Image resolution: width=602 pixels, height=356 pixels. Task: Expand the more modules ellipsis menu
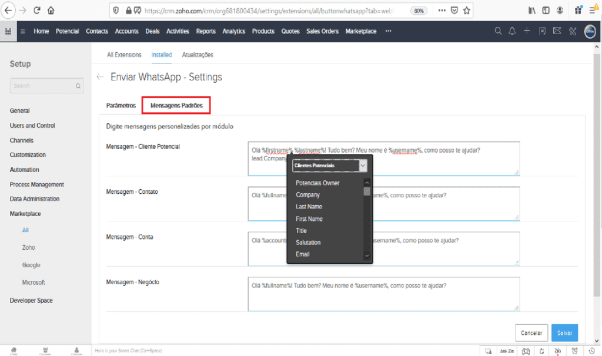pyautogui.click(x=388, y=31)
